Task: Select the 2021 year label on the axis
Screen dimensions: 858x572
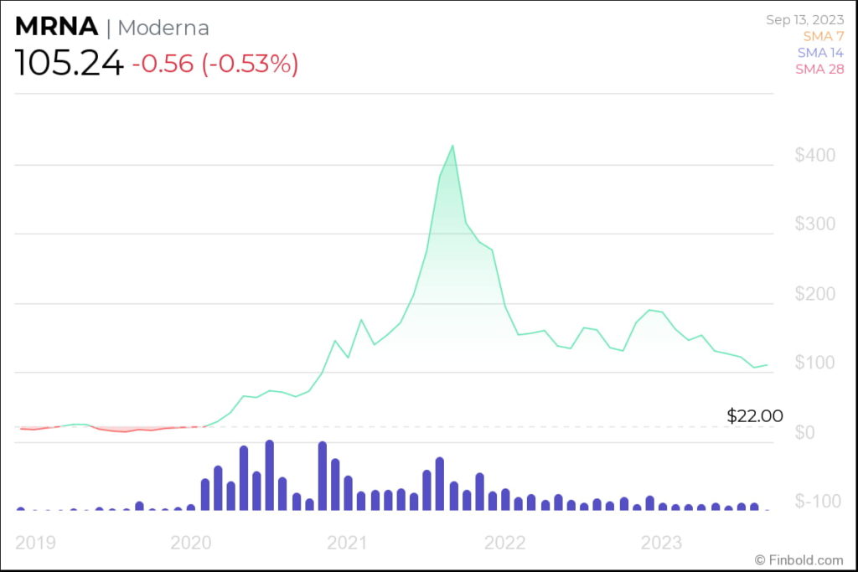Action: 348,542
